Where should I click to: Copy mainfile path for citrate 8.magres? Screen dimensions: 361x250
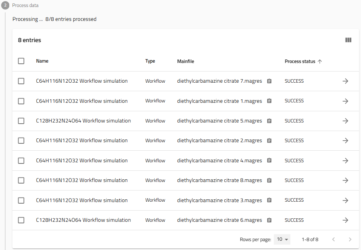click(x=269, y=180)
